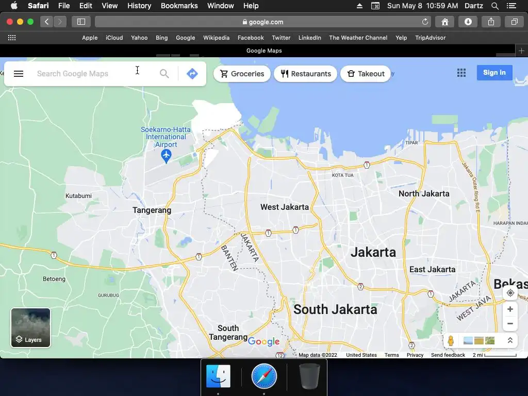Go to homepage via the house icon
Screen dimensions: 528x396
click(445, 22)
